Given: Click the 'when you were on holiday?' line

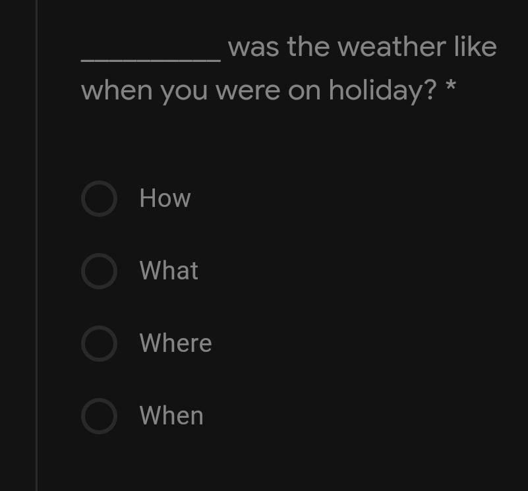Looking at the screenshot, I should pos(258,90).
